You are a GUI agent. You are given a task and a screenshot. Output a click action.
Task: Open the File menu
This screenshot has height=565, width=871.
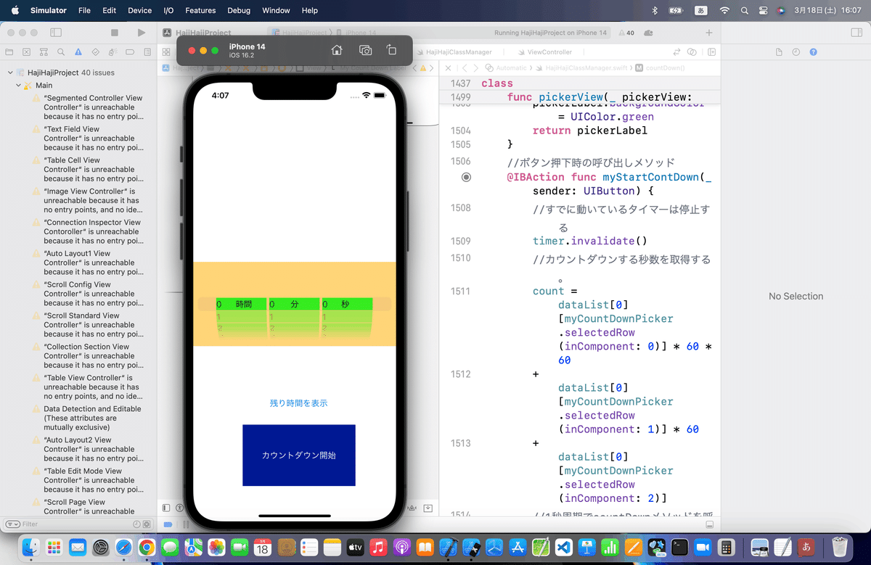tap(84, 11)
